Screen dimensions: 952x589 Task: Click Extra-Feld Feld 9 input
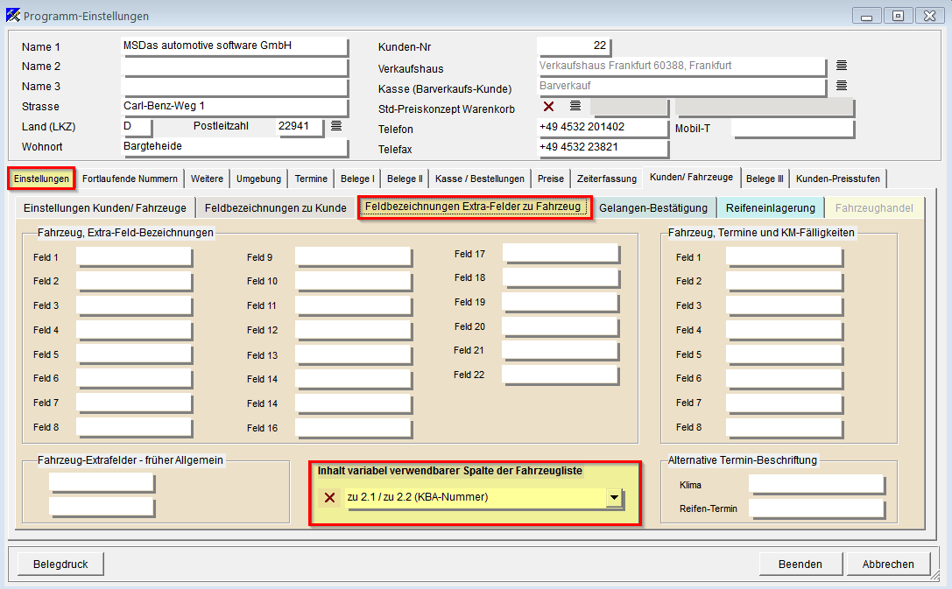click(353, 257)
